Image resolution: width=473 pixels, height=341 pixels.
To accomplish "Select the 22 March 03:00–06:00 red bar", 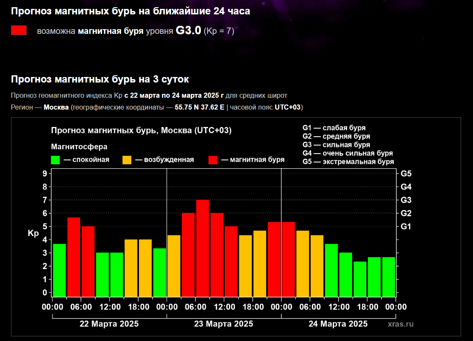I will click(x=74, y=257).
